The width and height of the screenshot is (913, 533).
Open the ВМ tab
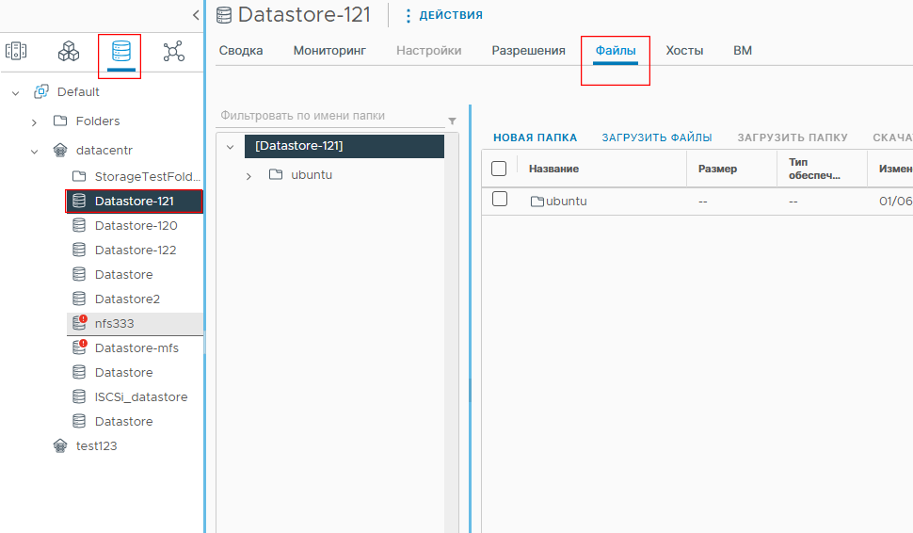click(743, 51)
